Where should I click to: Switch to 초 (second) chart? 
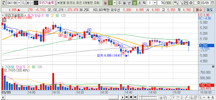[x=139, y=3]
